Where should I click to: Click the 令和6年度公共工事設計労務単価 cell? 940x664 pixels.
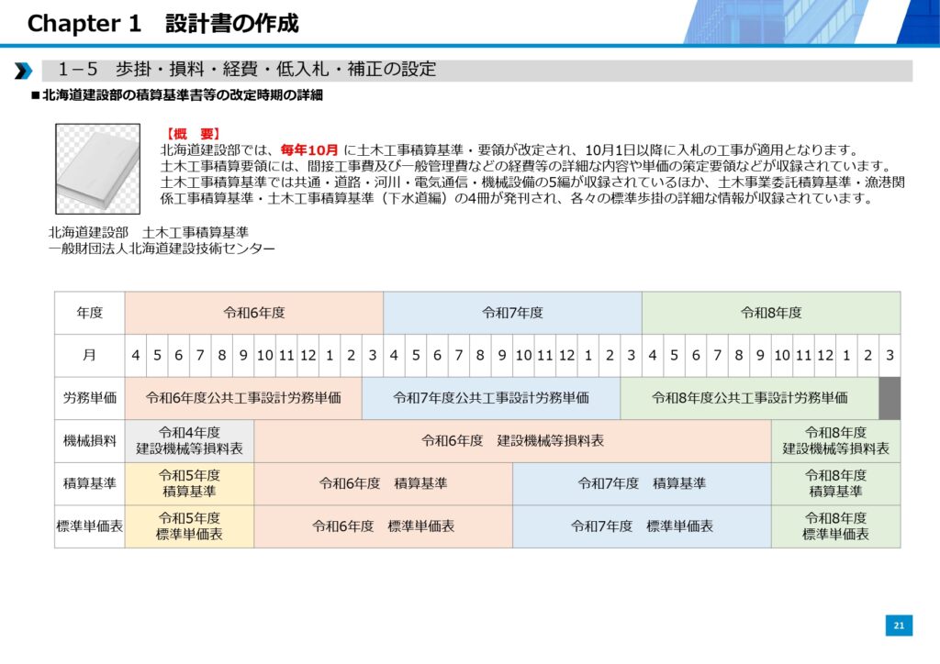pos(243,398)
